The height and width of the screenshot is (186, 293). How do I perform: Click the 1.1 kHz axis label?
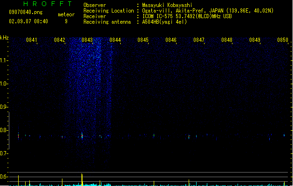(4, 60)
